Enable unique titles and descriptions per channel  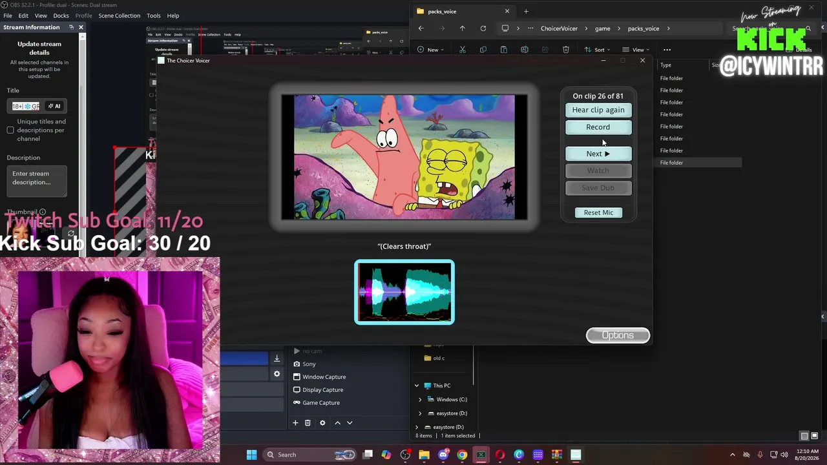[x=10, y=130]
